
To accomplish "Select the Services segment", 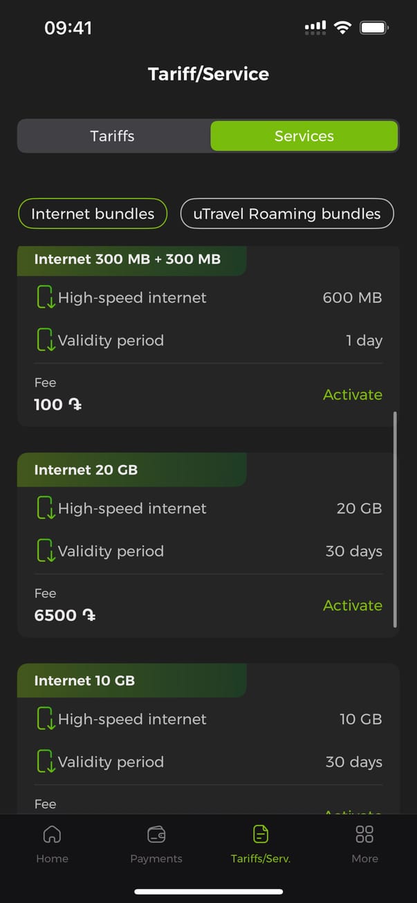I will (304, 136).
